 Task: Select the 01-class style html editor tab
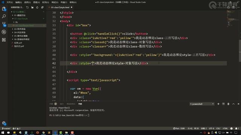(x=60, y=7)
